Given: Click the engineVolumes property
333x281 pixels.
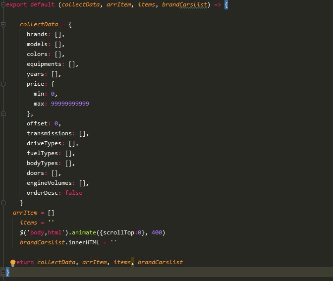Looking at the screenshot, I should pyautogui.click(x=49, y=183).
